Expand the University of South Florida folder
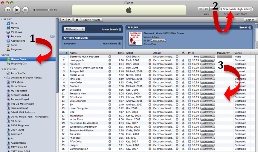Screen dimensions: 258x152 pos(4,77)
